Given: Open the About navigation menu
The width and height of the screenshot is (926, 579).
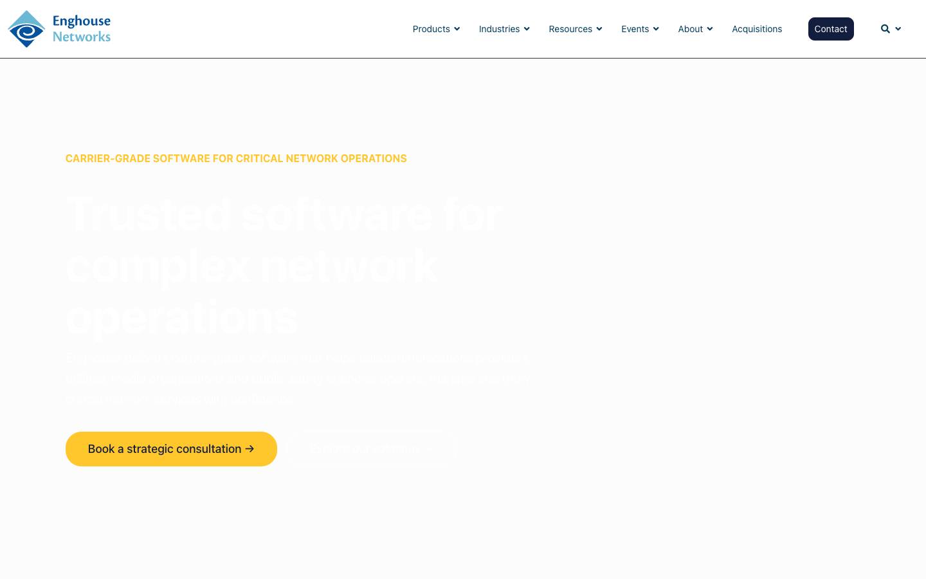Looking at the screenshot, I should 695,29.
